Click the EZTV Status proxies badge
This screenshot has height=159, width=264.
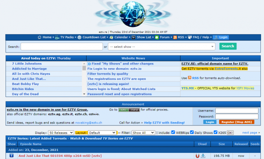coord(129,110)
